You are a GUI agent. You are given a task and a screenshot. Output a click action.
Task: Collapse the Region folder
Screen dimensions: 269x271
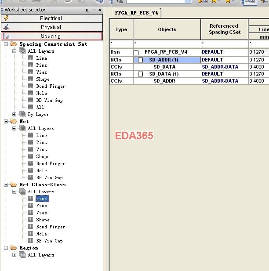[x=6, y=248]
